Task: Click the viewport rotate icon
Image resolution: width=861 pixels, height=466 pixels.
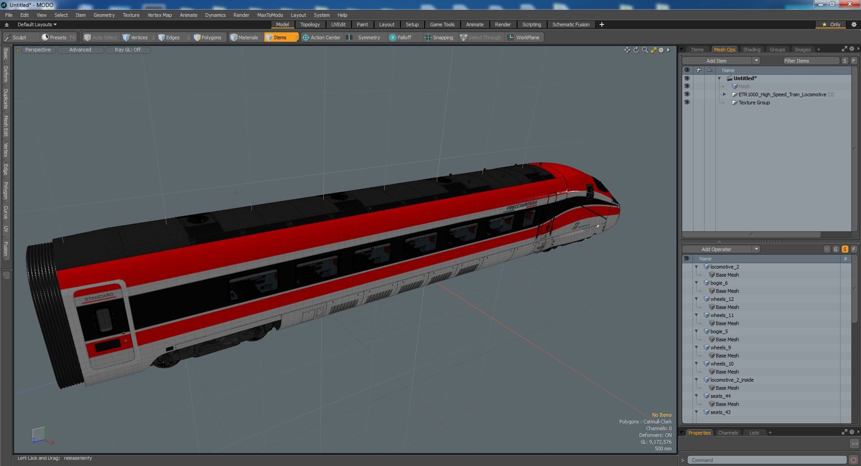Action: tap(636, 50)
